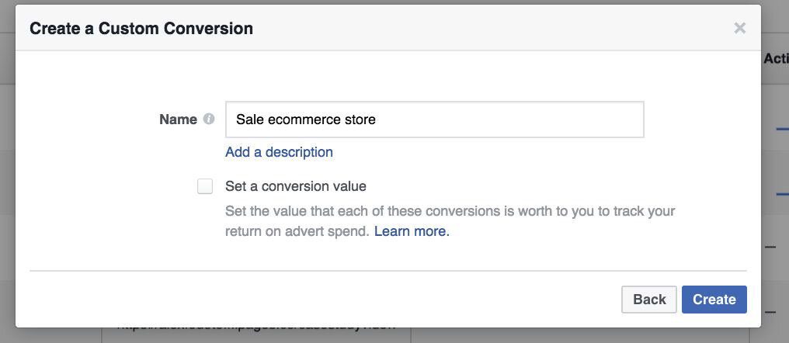This screenshot has height=343, width=789.
Task: Click the horizontal divider above the Back button
Action: click(388, 271)
